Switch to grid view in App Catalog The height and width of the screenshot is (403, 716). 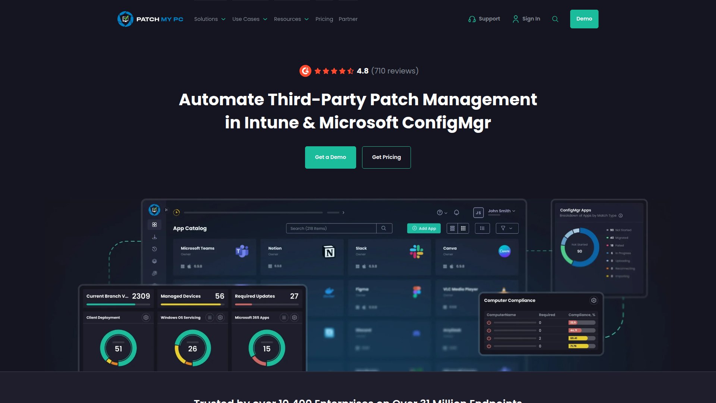[x=463, y=228]
